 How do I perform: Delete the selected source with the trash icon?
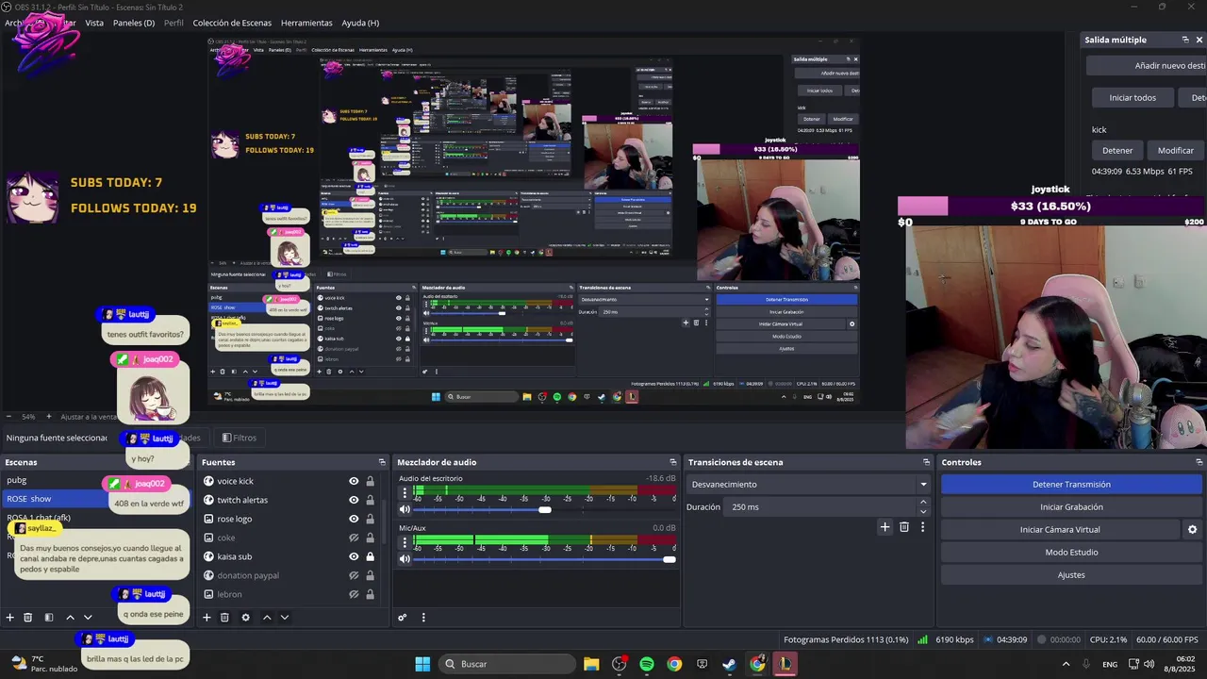224,618
